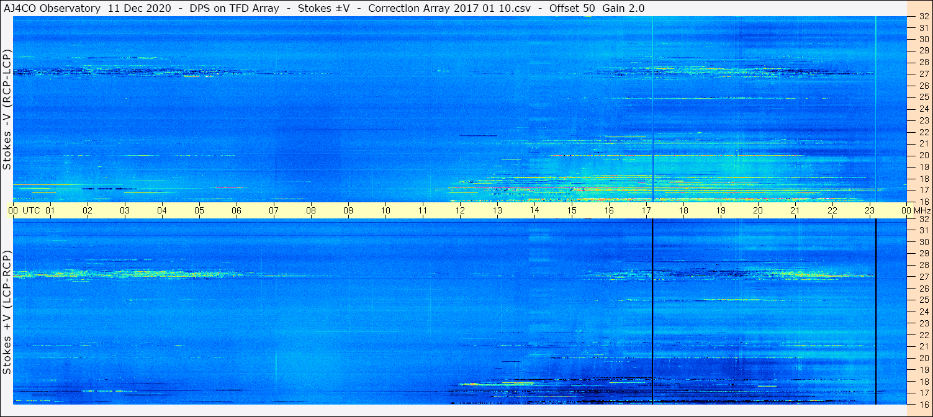
Task: Select hour '03' on the time axis
Action: (x=125, y=210)
